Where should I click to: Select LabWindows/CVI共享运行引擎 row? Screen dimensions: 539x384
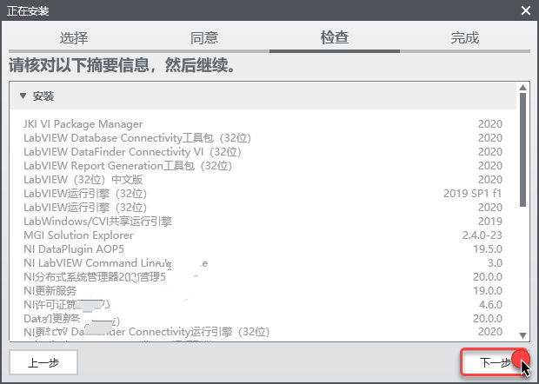click(x=263, y=222)
